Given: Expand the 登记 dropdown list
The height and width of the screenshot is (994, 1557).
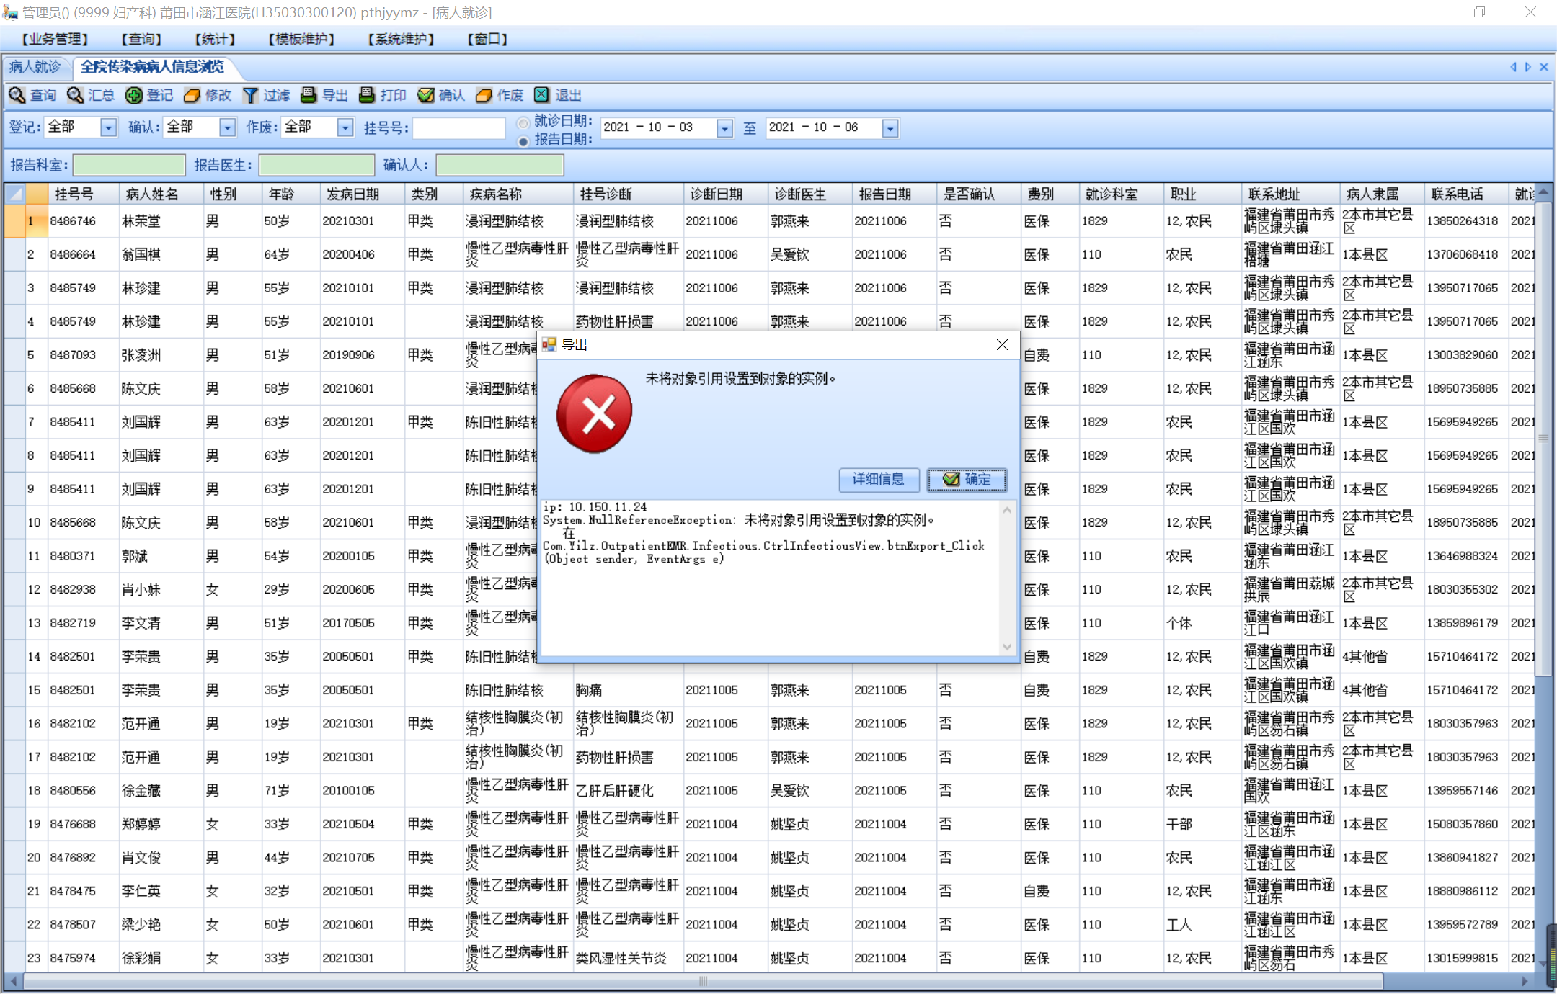Looking at the screenshot, I should pos(108,128).
